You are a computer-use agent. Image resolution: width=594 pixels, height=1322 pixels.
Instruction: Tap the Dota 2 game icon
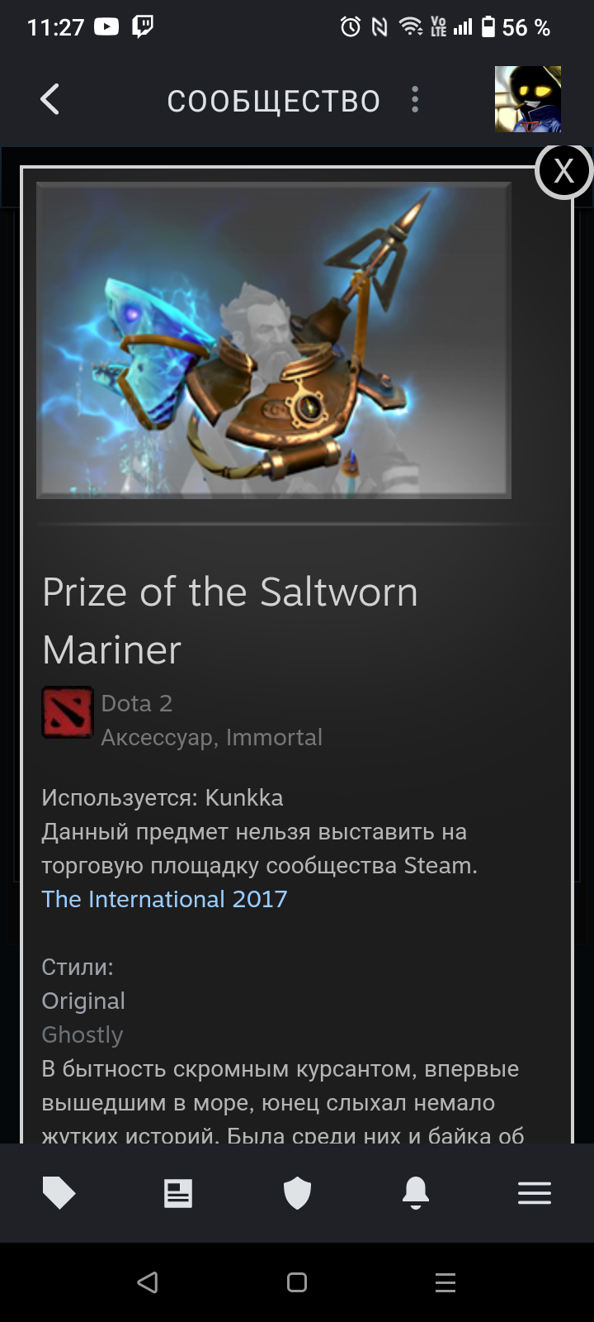[68, 712]
